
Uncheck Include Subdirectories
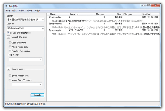click(x=8, y=33)
